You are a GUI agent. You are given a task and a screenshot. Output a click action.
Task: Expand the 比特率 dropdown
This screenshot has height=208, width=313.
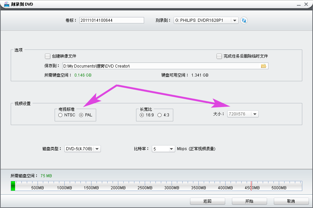tap(164, 149)
